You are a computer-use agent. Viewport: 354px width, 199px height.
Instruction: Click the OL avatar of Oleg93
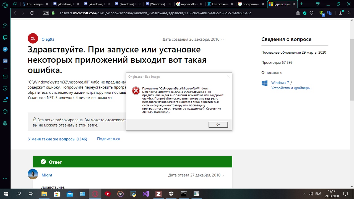coord(33,38)
